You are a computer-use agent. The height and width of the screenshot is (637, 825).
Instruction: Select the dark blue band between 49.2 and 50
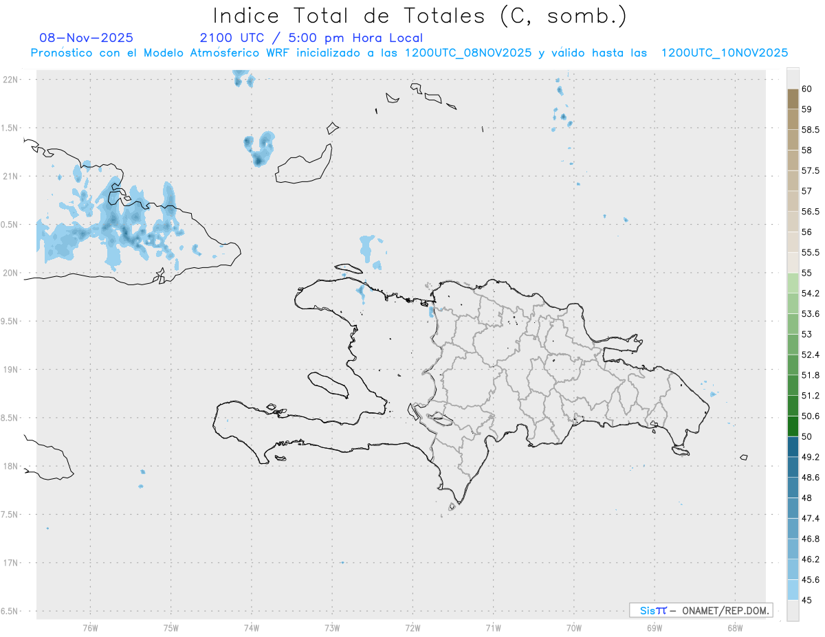793,447
